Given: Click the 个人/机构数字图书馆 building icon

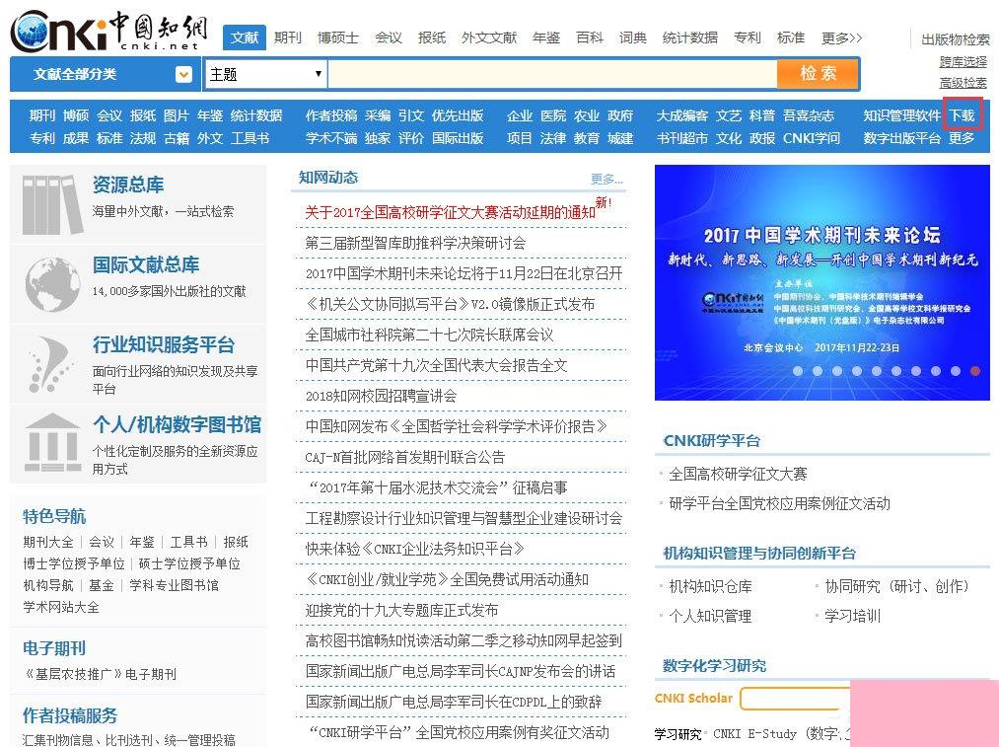Looking at the screenshot, I should click(x=52, y=443).
